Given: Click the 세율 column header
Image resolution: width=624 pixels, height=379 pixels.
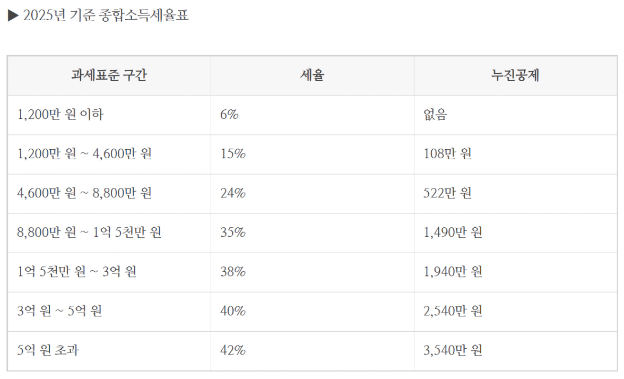Looking at the screenshot, I should coord(313,75).
